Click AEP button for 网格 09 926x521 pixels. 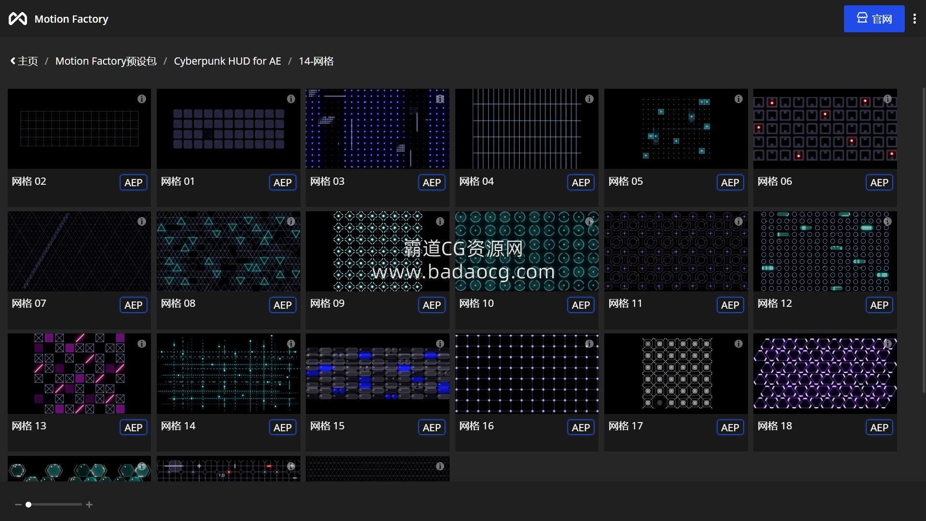(x=432, y=305)
